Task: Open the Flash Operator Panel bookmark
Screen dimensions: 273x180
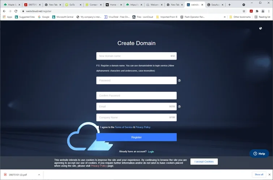Action: point(193,17)
